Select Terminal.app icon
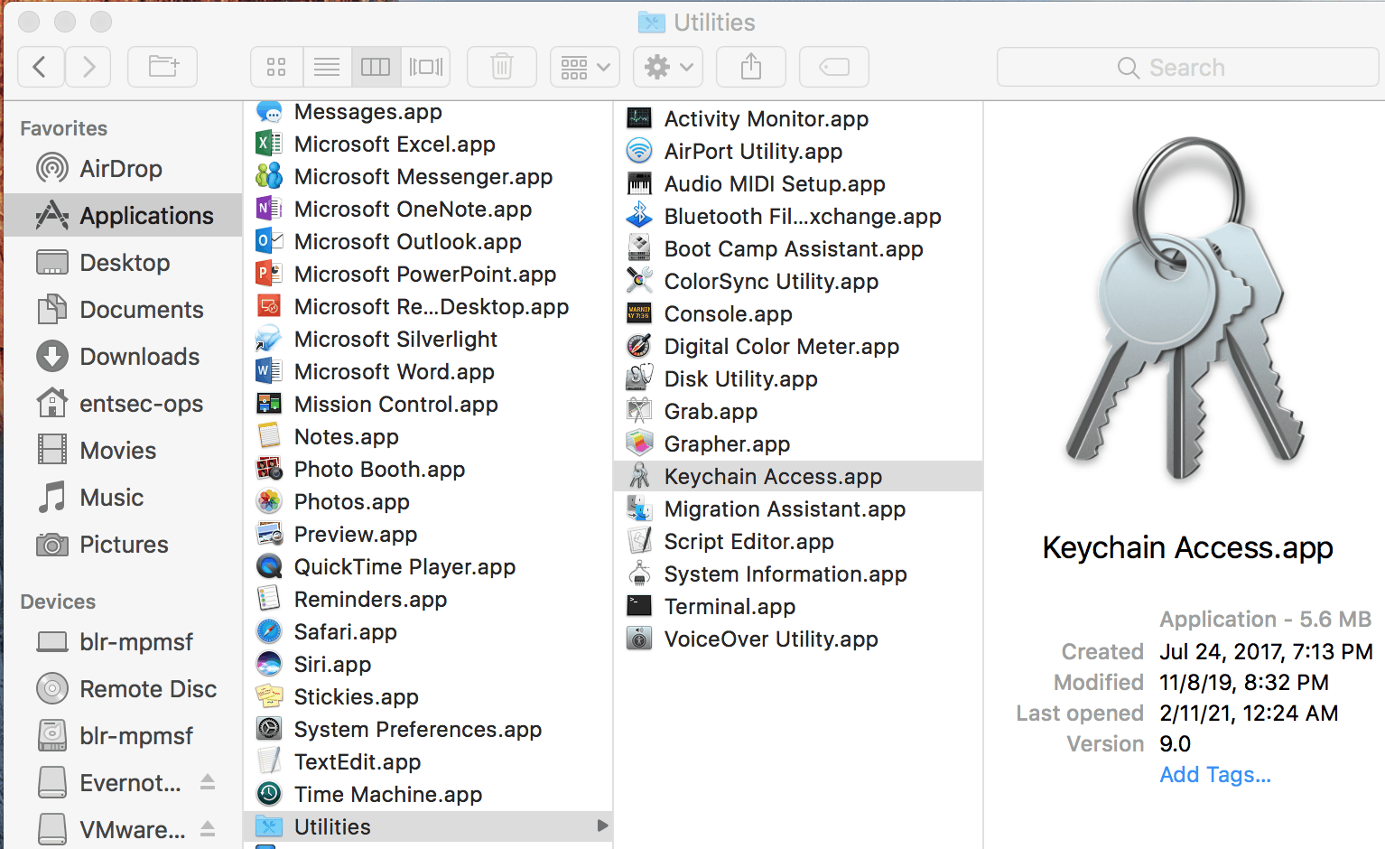Screen dimensions: 1385x849 [639, 607]
